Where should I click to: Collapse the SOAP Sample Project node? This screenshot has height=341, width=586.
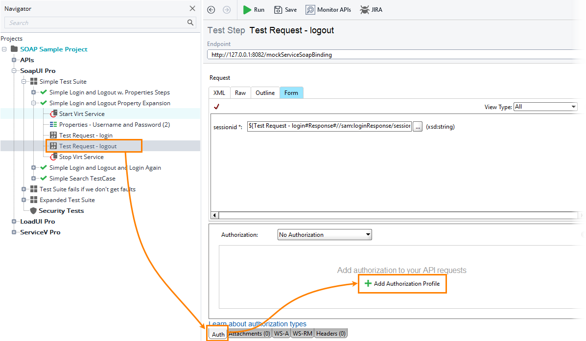pyautogui.click(x=4, y=49)
